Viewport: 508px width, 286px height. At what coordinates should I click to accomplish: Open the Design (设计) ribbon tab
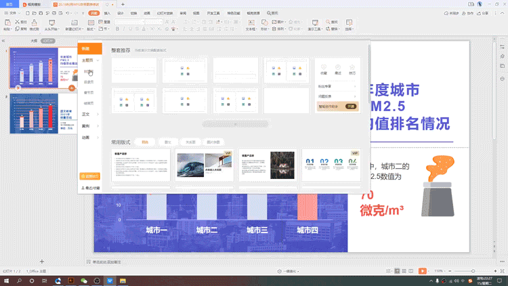point(121,14)
